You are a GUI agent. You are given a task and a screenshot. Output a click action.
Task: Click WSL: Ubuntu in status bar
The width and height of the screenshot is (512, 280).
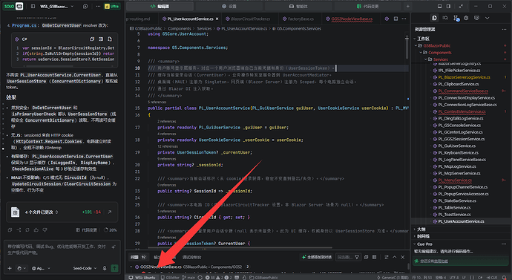point(142,277)
